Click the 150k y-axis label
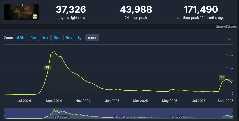 (x=230, y=55)
